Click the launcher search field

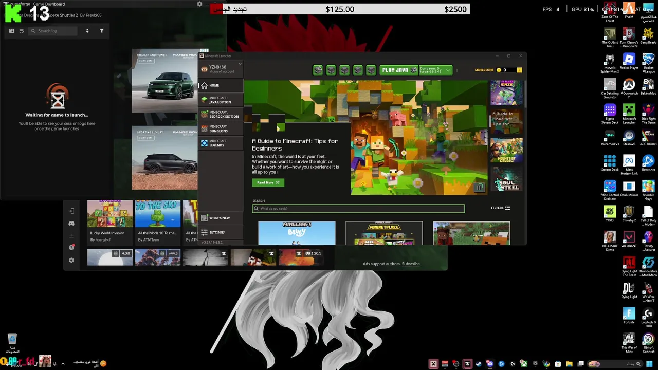click(x=358, y=209)
